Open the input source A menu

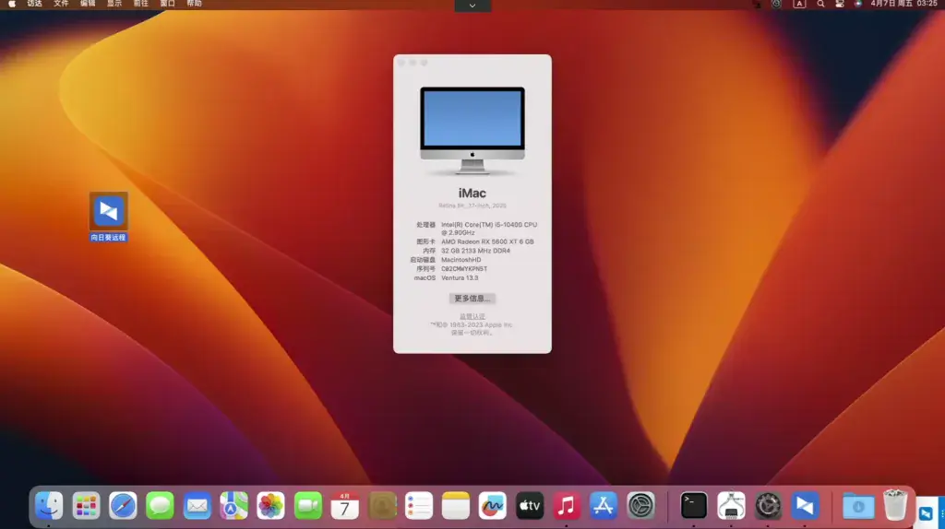(x=799, y=4)
